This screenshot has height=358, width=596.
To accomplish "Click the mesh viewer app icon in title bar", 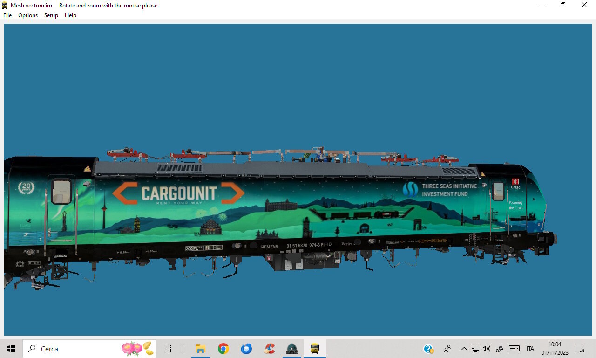I will 5,6.
